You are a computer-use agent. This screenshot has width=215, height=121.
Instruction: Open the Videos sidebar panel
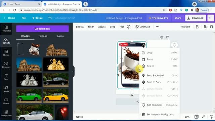tap(6, 101)
